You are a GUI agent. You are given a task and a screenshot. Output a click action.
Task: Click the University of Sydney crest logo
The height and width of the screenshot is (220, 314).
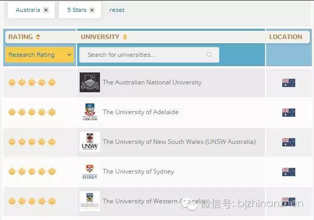point(90,172)
